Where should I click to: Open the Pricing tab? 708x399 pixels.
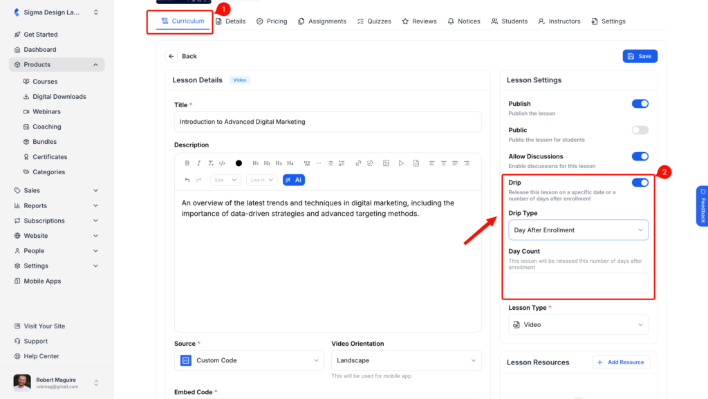[x=272, y=21]
